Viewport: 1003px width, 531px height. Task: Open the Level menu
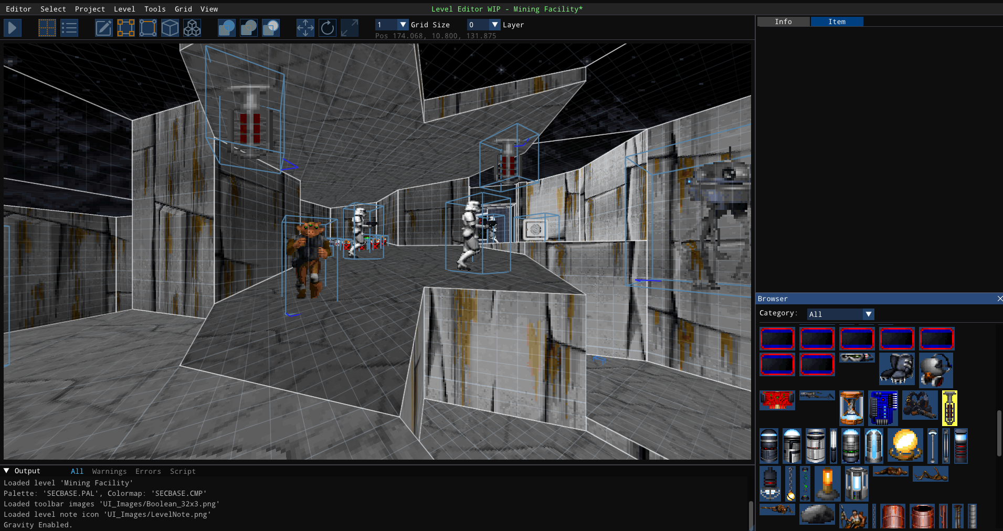pos(124,9)
